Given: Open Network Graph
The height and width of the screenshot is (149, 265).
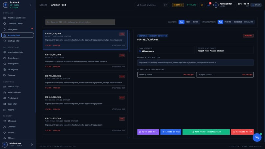Looking at the screenshot, I should click(x=14, y=92).
